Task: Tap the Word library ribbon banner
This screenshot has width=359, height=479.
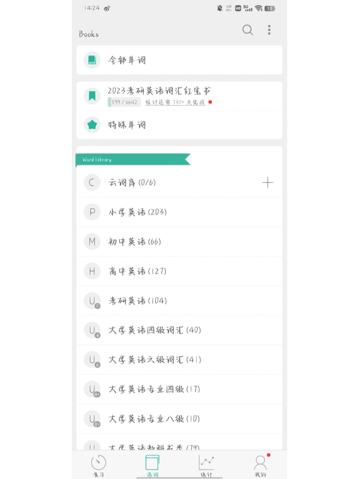Action: (x=133, y=159)
